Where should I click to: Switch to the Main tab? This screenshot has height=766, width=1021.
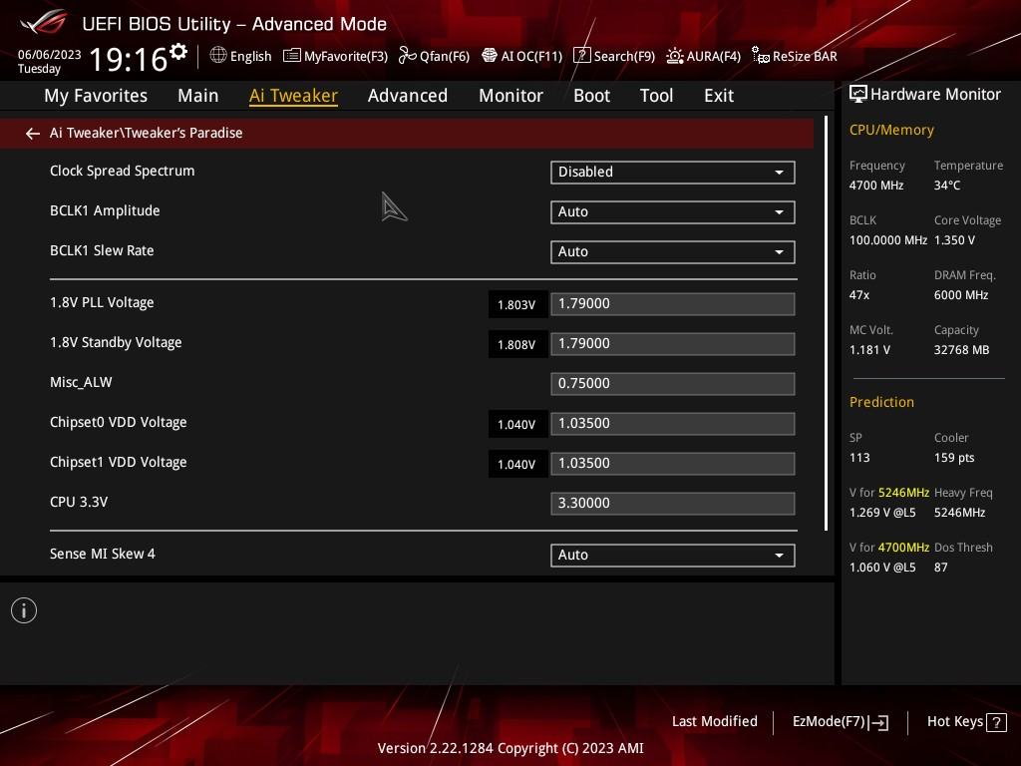coord(198,96)
